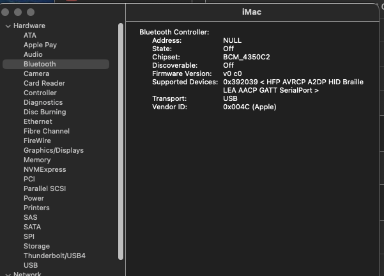Click the Transport value USB
Screen dimensions: 384x276
pyautogui.click(x=230, y=98)
